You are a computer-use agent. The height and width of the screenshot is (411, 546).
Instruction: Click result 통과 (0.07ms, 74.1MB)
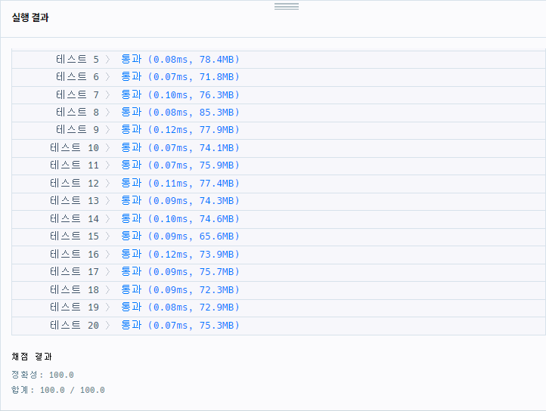point(181,148)
